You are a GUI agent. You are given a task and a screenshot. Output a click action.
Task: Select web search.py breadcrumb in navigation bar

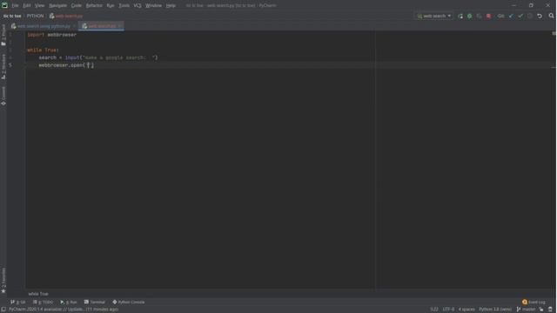[x=66, y=16]
